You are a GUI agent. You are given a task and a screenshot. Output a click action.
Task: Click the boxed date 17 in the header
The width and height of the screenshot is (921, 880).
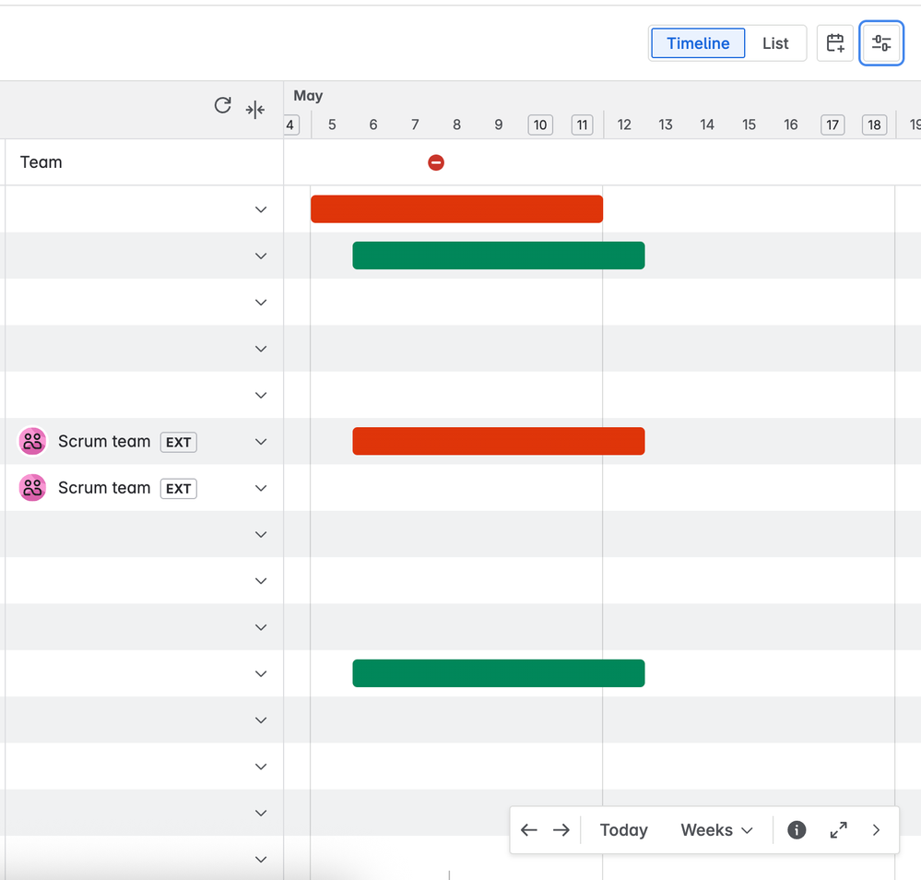click(832, 125)
